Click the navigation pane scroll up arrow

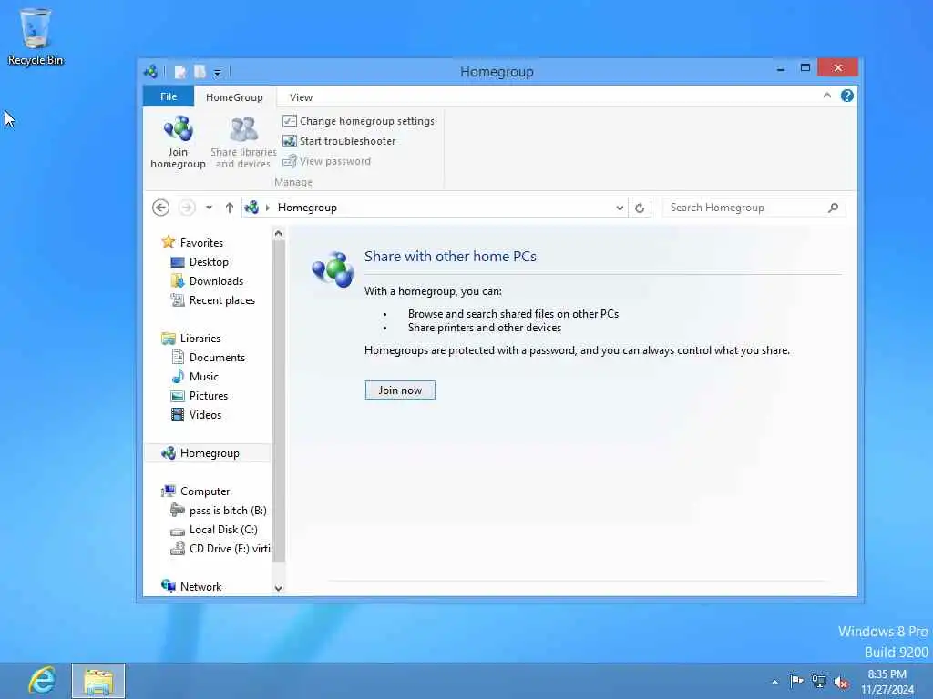point(278,234)
